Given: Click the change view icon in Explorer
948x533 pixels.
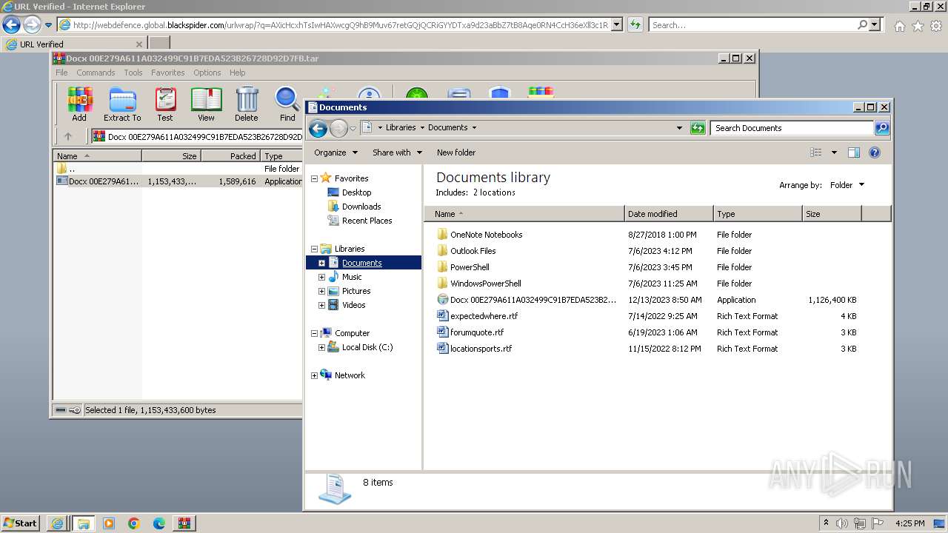Looking at the screenshot, I should tap(816, 152).
